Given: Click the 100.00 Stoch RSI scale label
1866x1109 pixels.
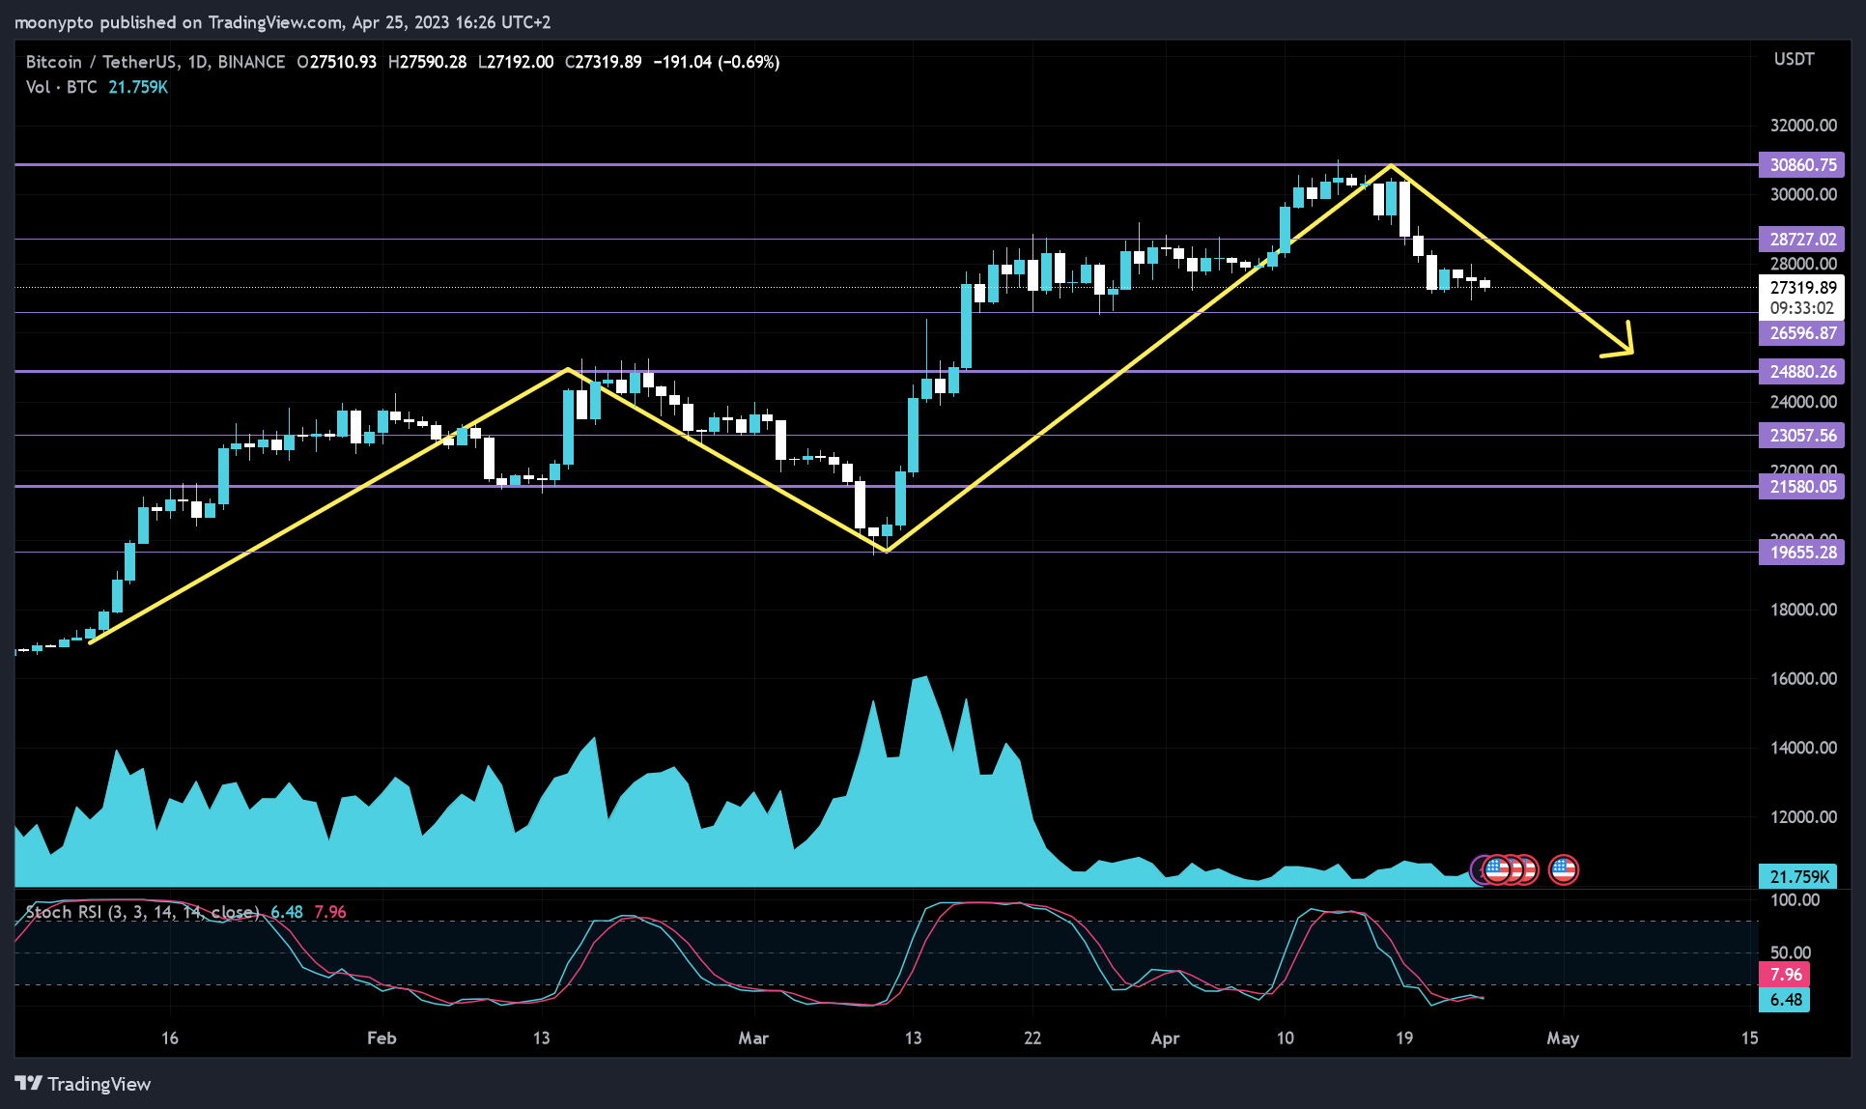Looking at the screenshot, I should [x=1795, y=900].
